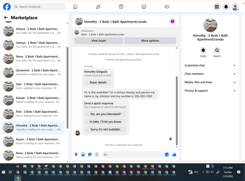245x181 pixels.
Task: Click the Facebook logo
Action: click(x=7, y=7)
